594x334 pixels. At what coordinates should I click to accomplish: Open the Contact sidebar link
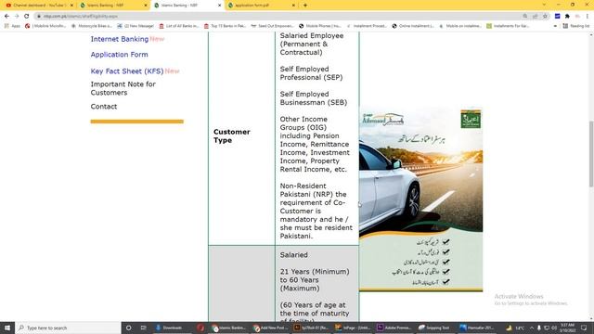(x=104, y=107)
